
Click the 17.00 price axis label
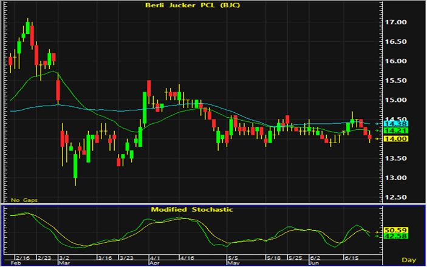(395, 22)
